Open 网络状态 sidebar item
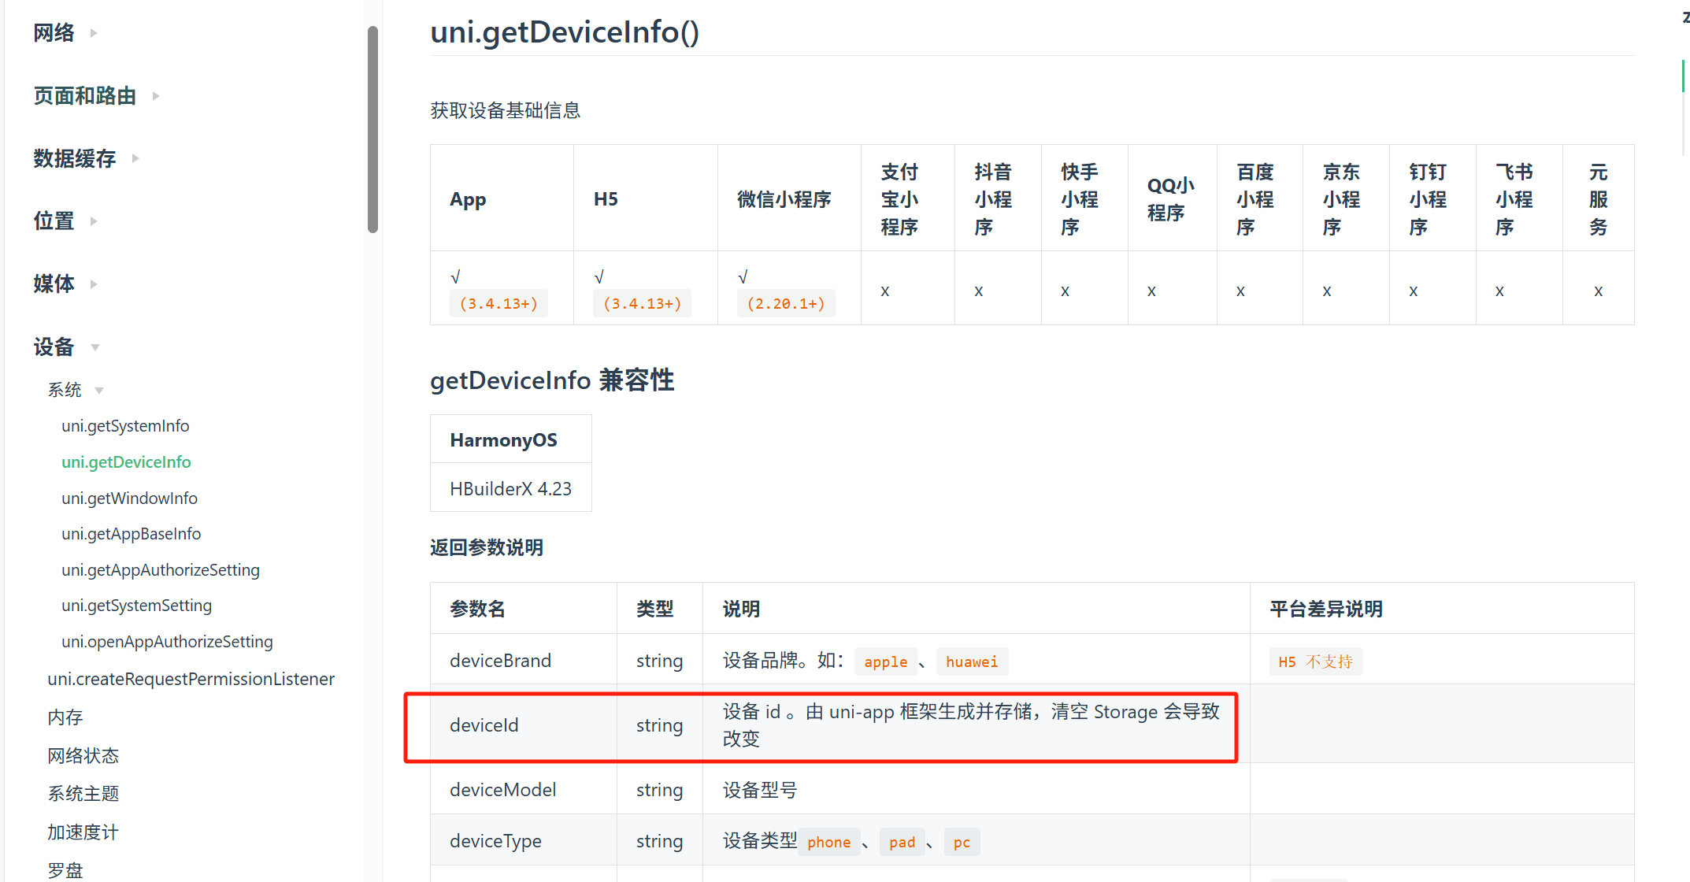Screen dimensions: 1690x882 83,756
